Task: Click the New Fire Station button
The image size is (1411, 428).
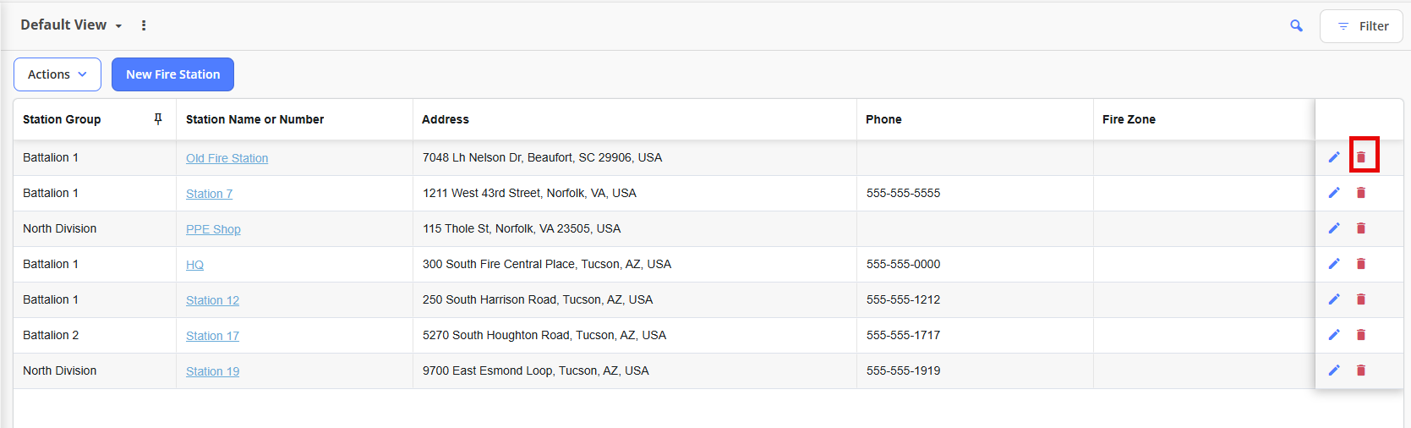Action: (172, 74)
